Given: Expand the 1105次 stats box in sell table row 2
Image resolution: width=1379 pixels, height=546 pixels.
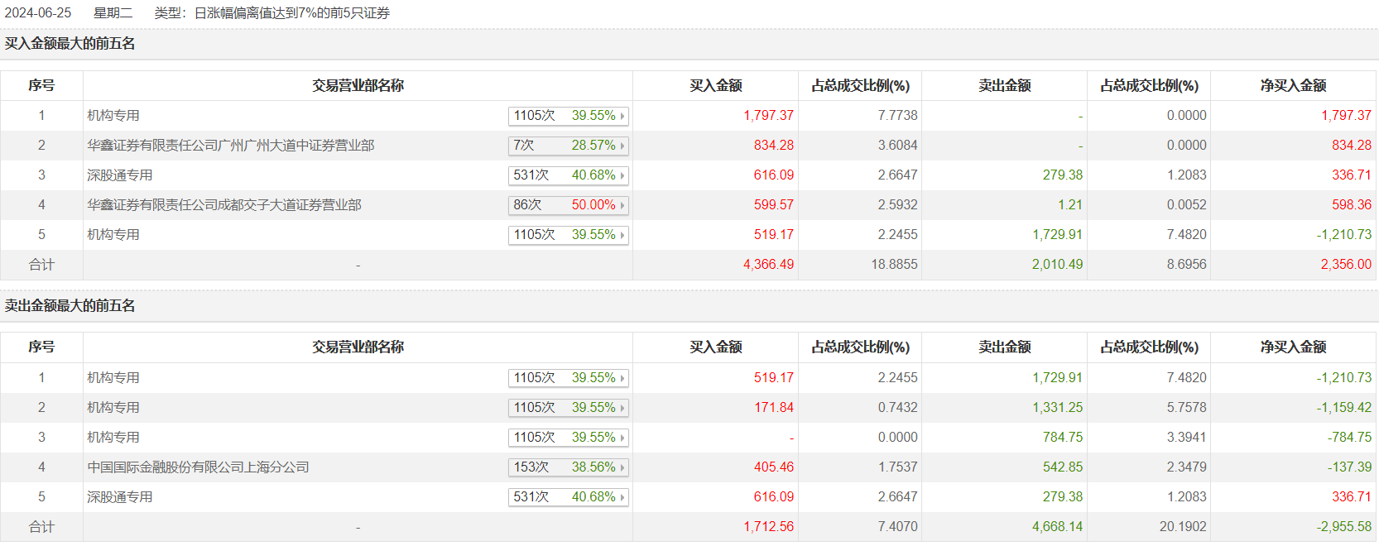Looking at the screenshot, I should 569,408.
